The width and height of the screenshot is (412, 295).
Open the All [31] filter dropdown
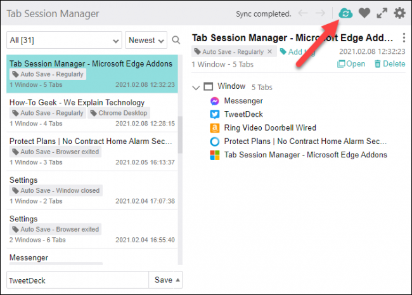[63, 41]
